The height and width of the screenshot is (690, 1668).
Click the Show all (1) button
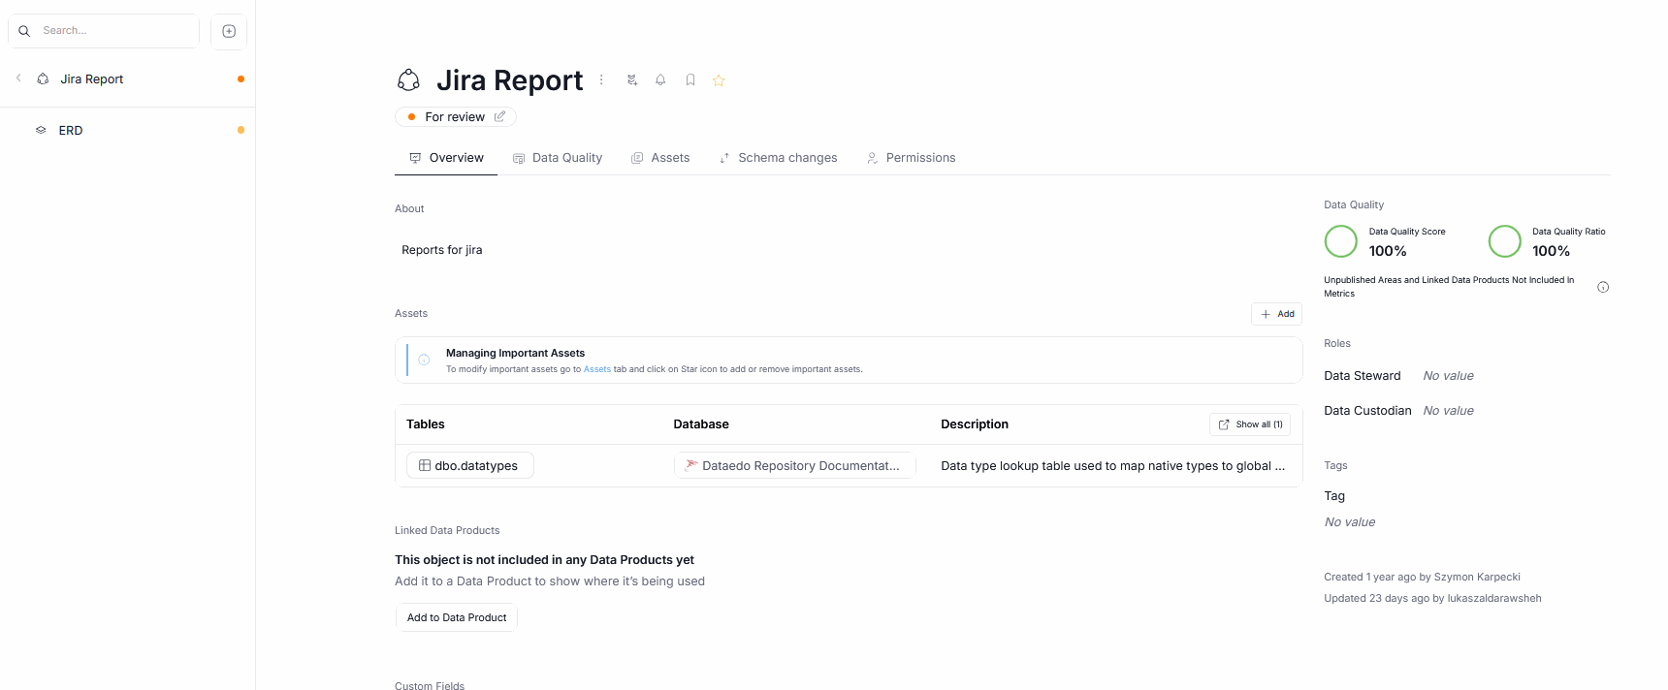[1249, 424]
